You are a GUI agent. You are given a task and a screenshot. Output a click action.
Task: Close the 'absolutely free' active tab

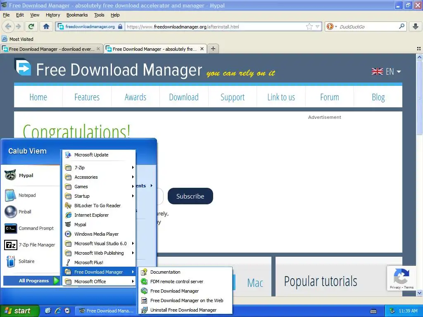pyautogui.click(x=202, y=49)
